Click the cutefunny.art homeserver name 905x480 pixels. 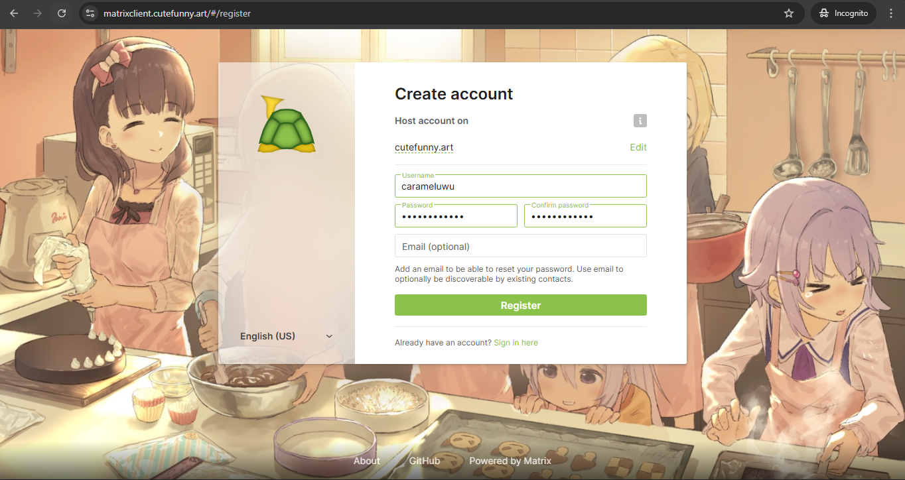pos(424,147)
